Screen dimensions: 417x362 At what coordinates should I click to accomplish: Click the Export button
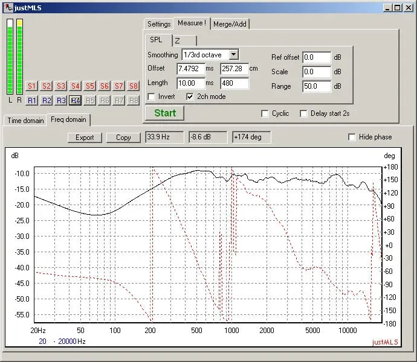85,138
